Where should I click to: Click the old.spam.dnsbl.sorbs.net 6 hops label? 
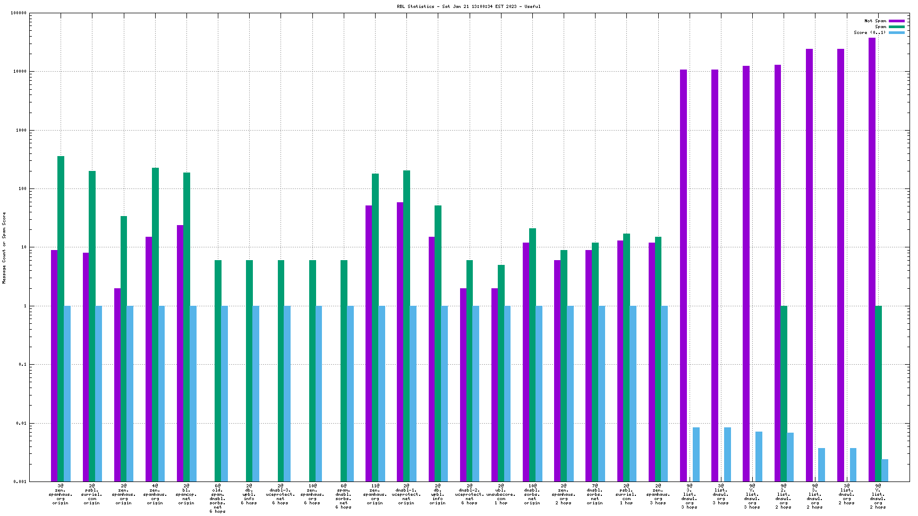(x=218, y=498)
